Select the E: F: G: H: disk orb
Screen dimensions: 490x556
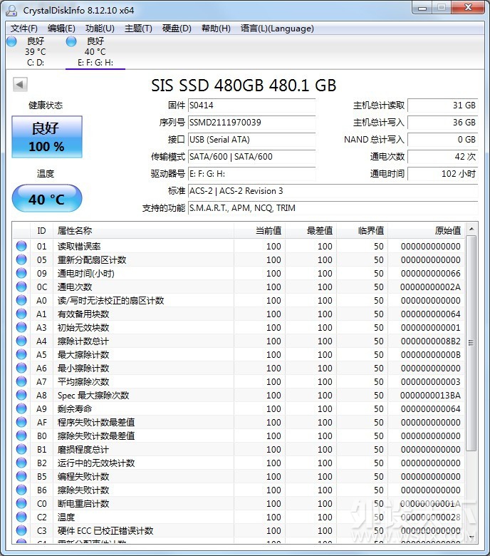pyautogui.click(x=71, y=41)
